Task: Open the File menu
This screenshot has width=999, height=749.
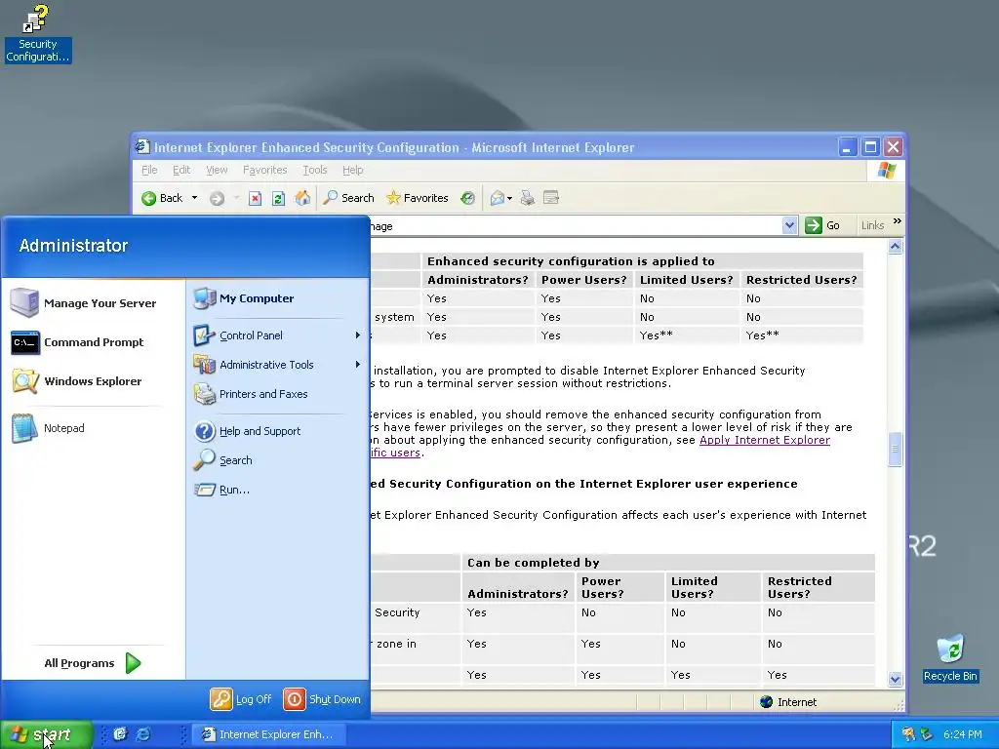Action: pyautogui.click(x=149, y=170)
